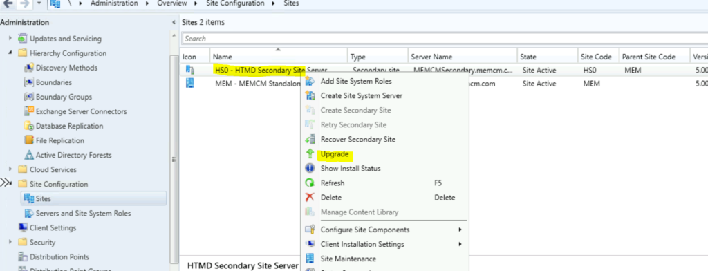
Task: Open the Cloud Services tree item
Action: tap(53, 169)
